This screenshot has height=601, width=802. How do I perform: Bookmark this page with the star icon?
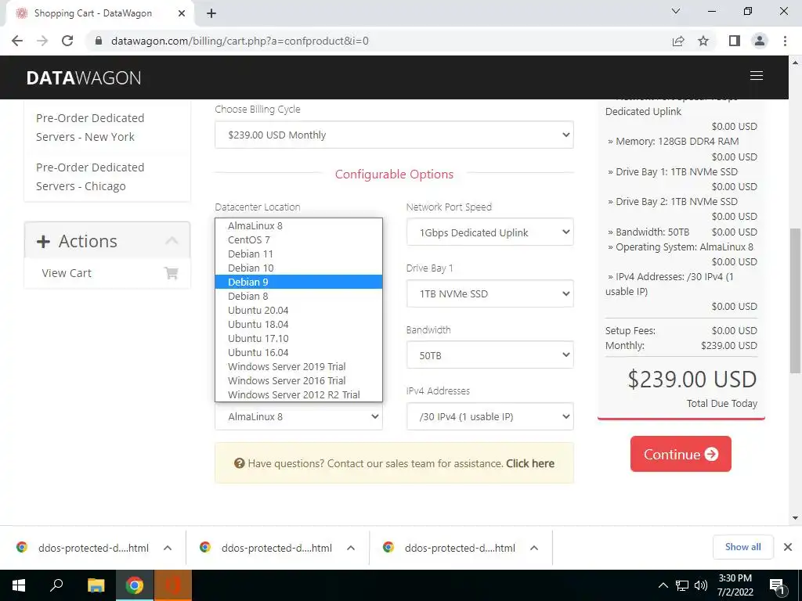point(703,41)
